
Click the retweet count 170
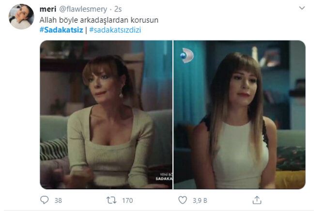[127, 200]
